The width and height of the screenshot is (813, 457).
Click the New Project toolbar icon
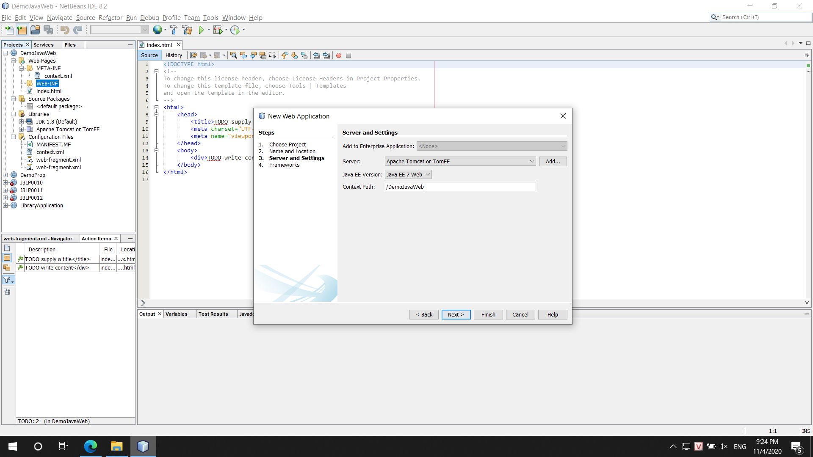(22, 30)
